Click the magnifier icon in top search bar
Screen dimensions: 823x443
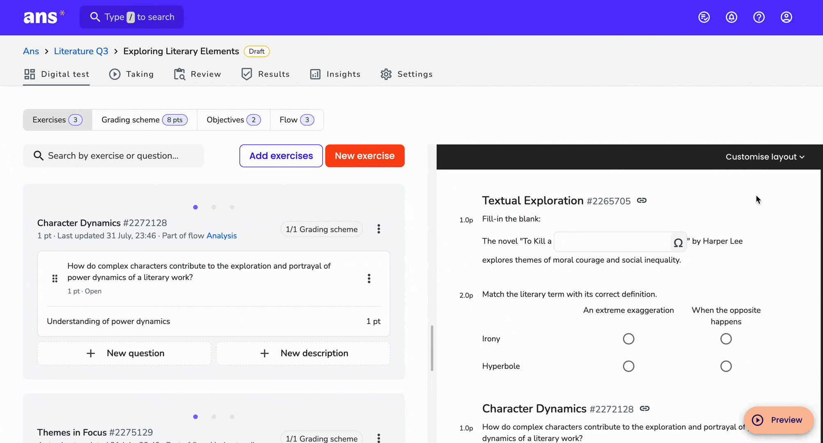click(x=95, y=17)
